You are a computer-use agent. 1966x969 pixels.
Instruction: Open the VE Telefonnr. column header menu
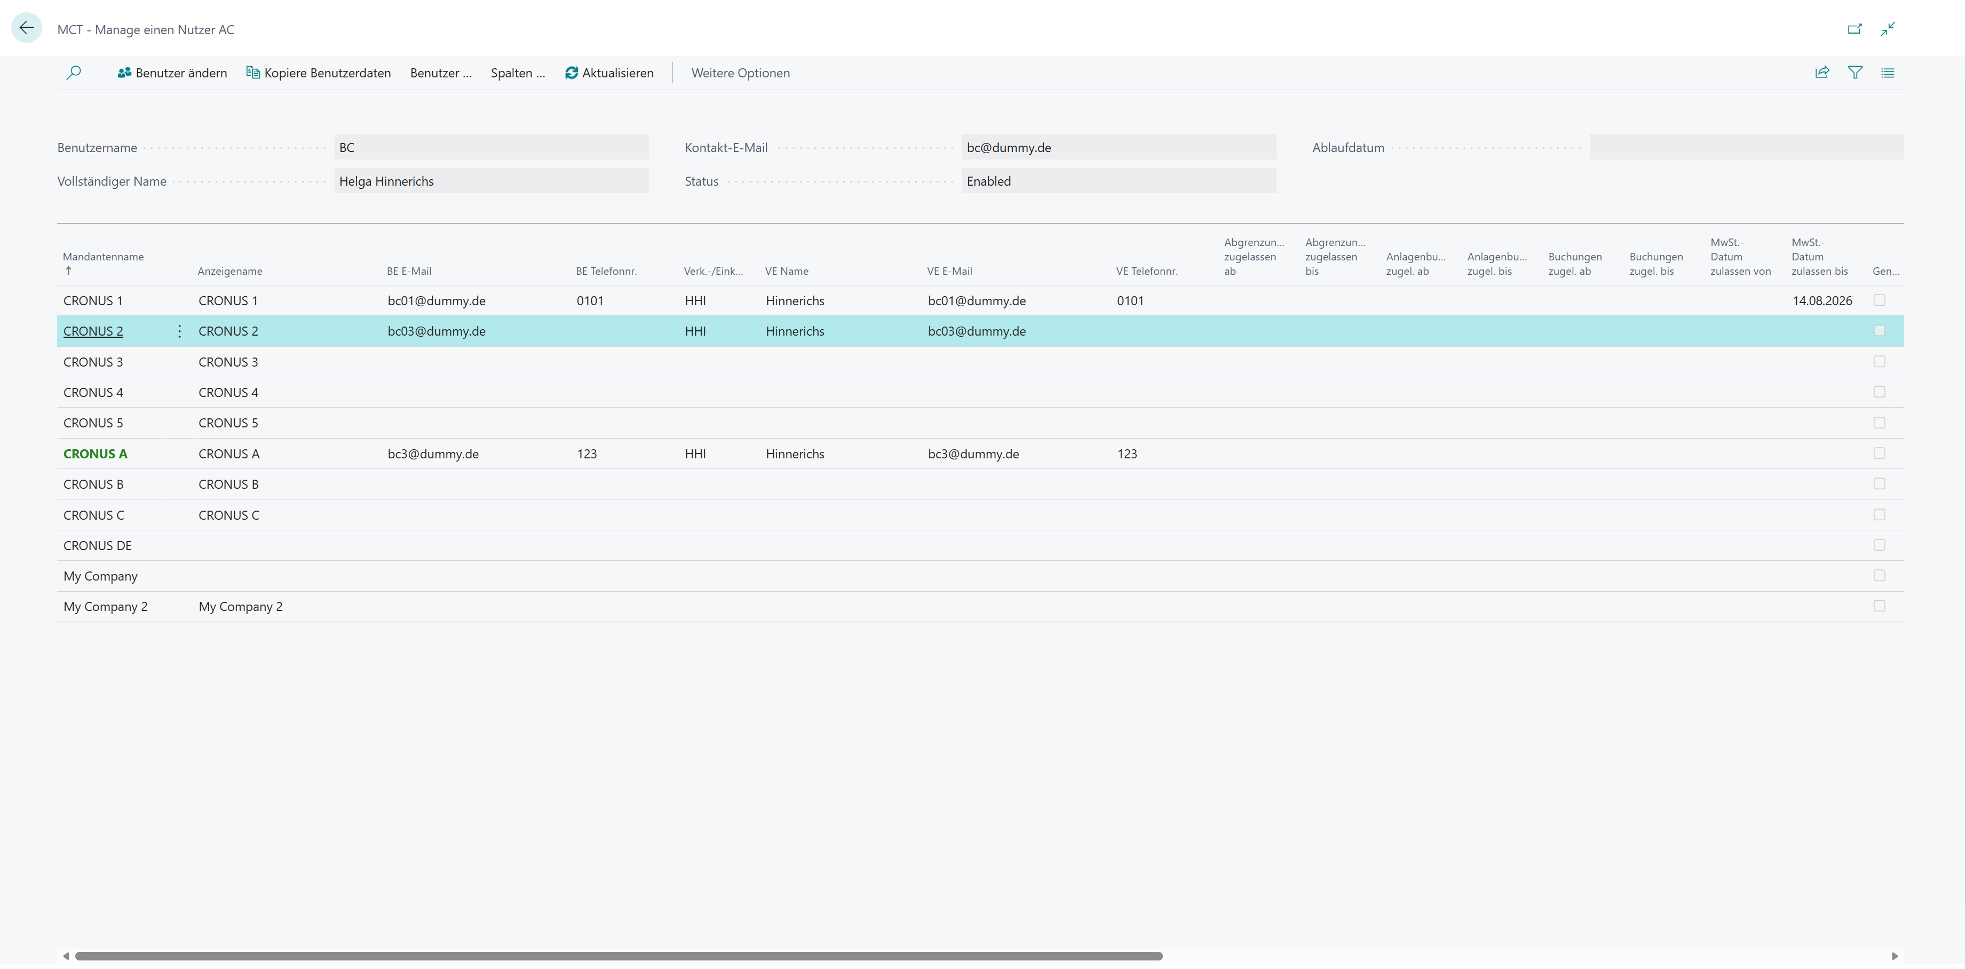(1146, 271)
